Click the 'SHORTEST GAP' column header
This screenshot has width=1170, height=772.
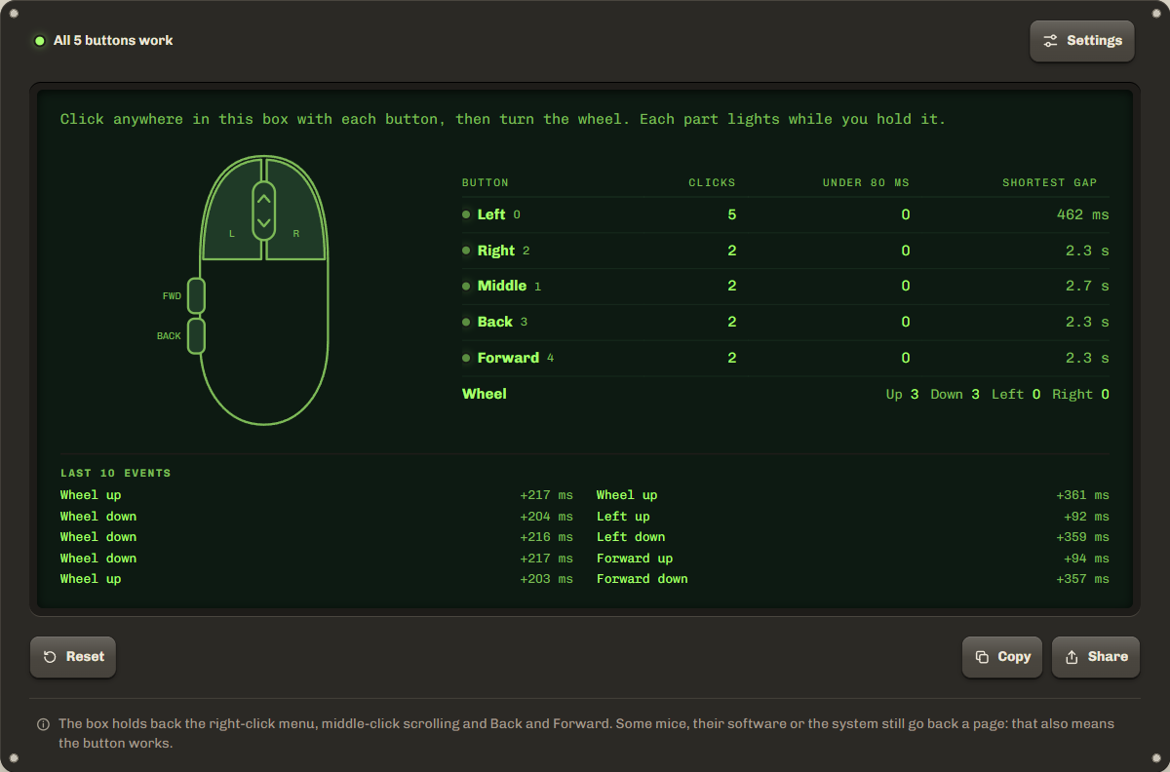point(1050,182)
